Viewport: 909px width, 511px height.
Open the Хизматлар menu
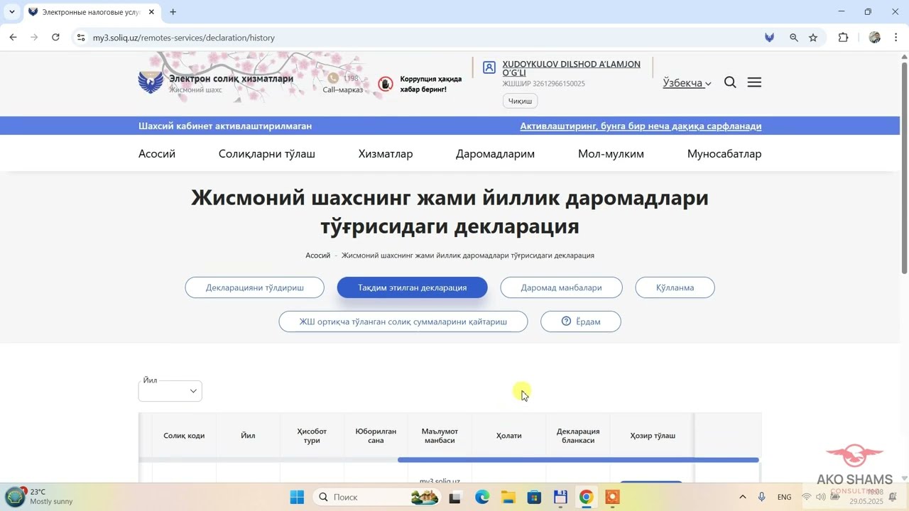(x=386, y=154)
